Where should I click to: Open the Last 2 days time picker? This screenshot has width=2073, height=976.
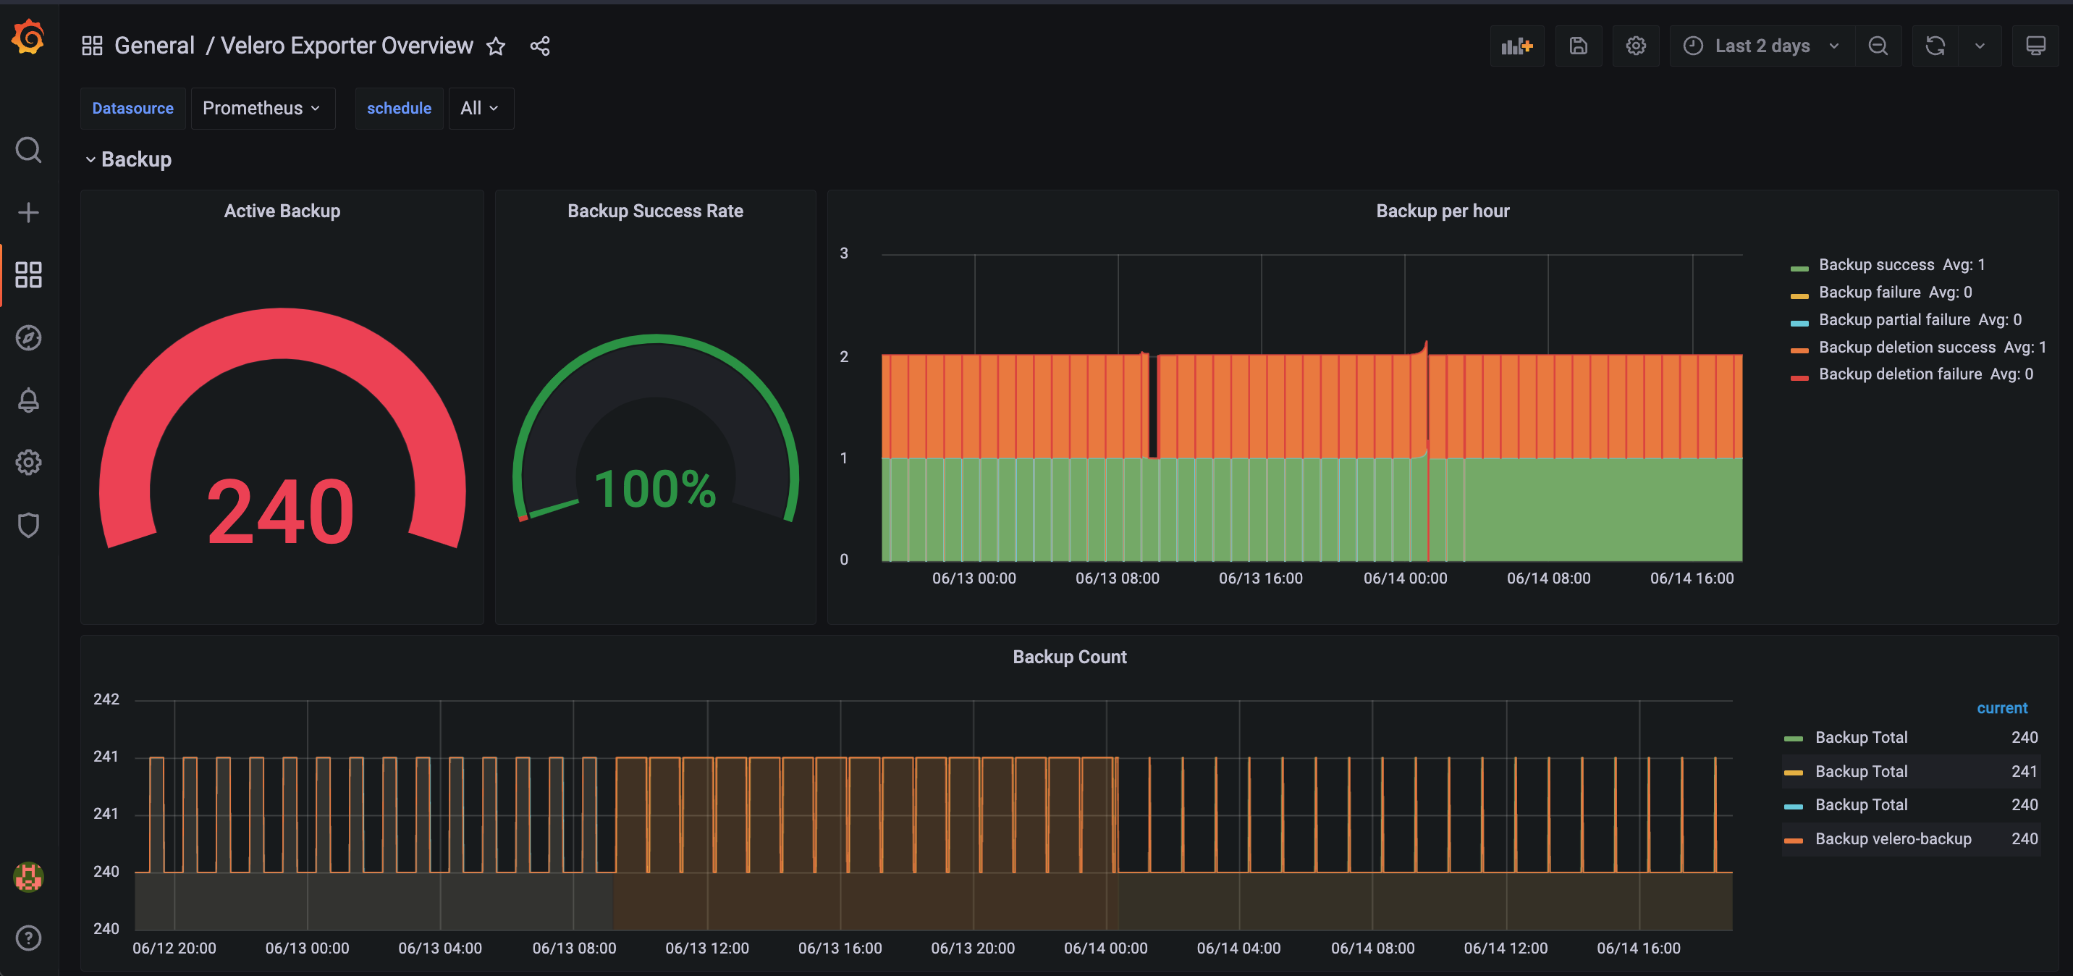coord(1761,46)
